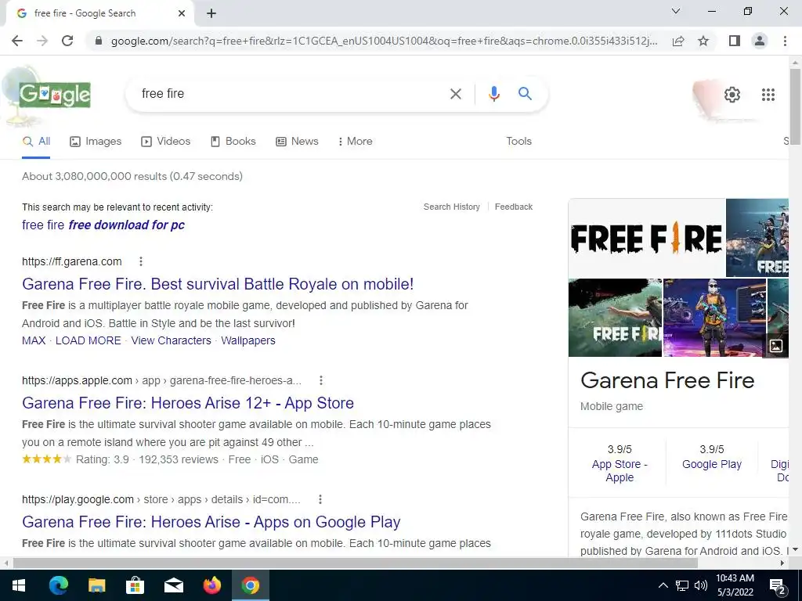Open Chrome three-dot menu
This screenshot has width=802, height=601.
785,41
